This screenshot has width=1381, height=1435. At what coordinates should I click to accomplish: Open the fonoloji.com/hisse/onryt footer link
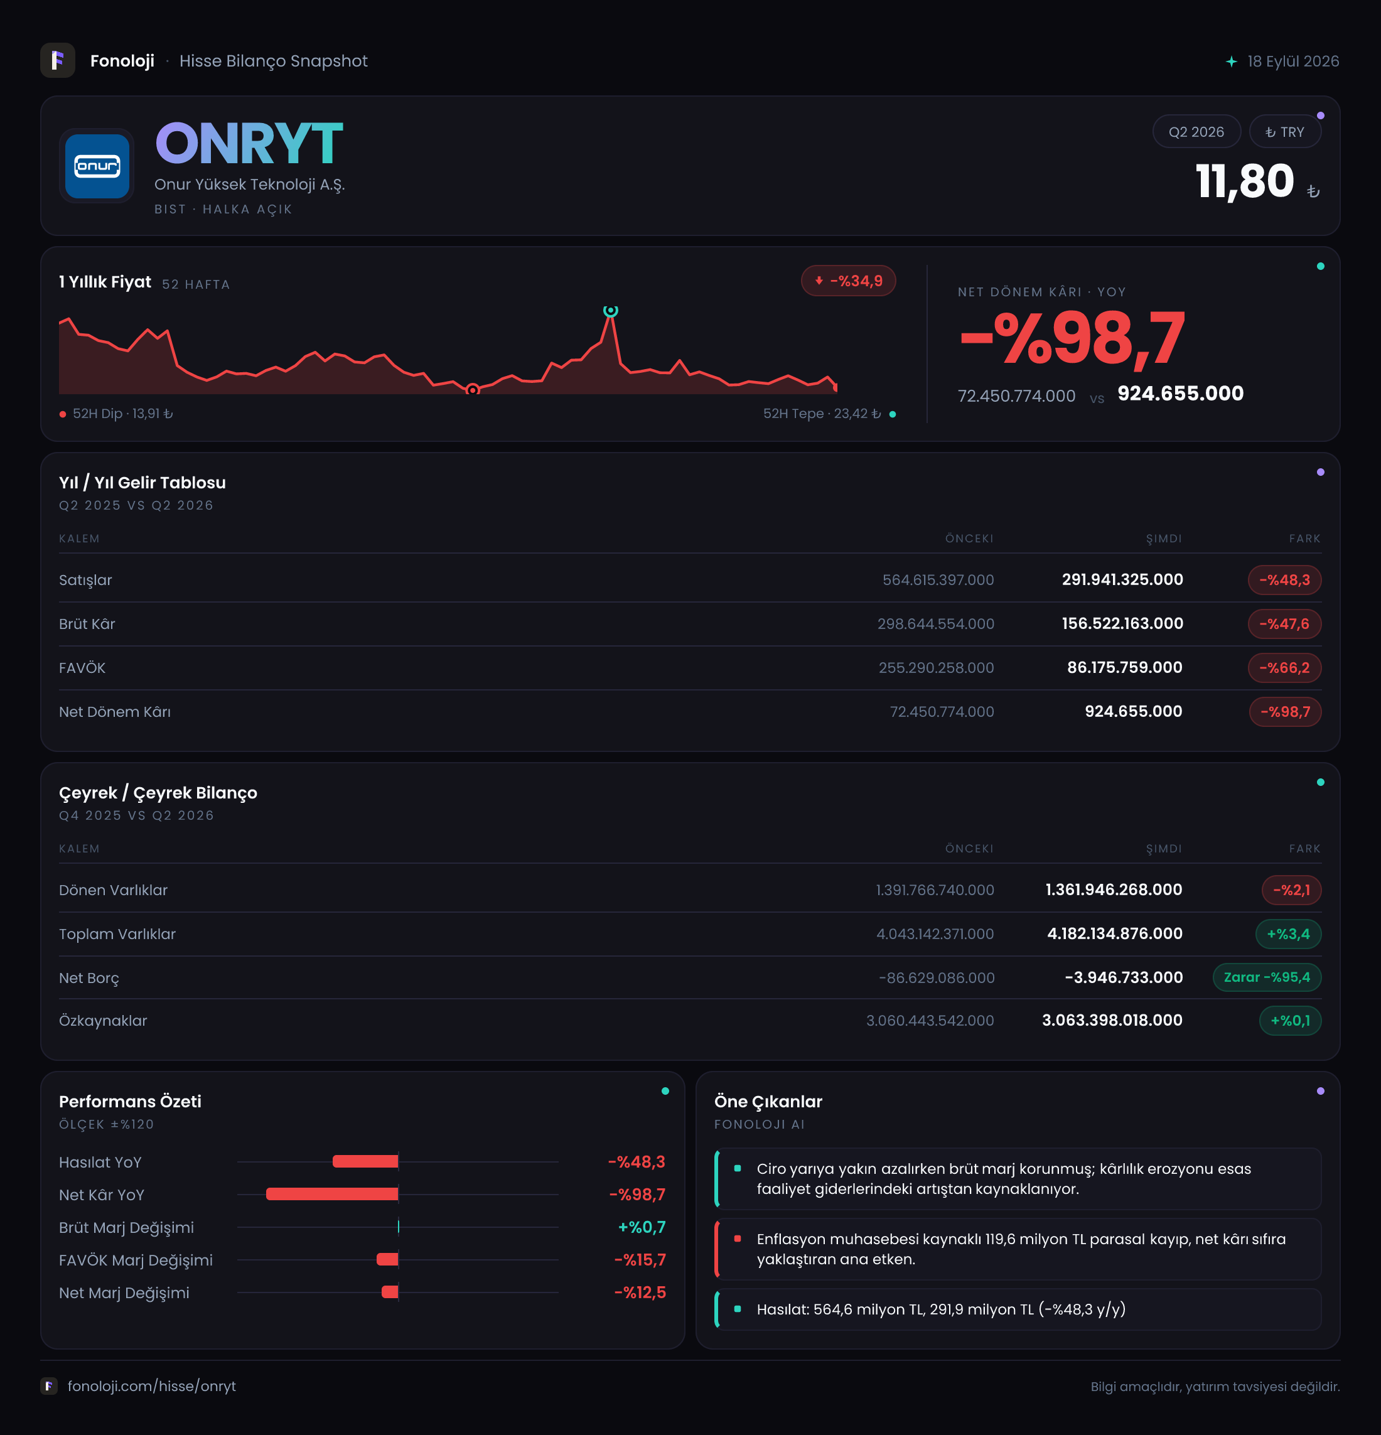[151, 1386]
